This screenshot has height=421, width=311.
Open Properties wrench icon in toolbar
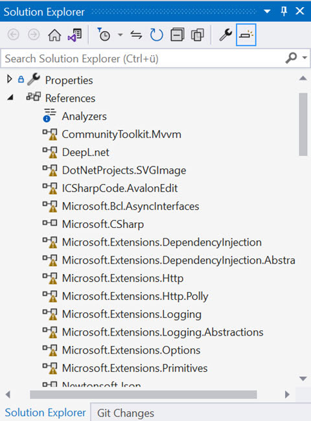(225, 35)
